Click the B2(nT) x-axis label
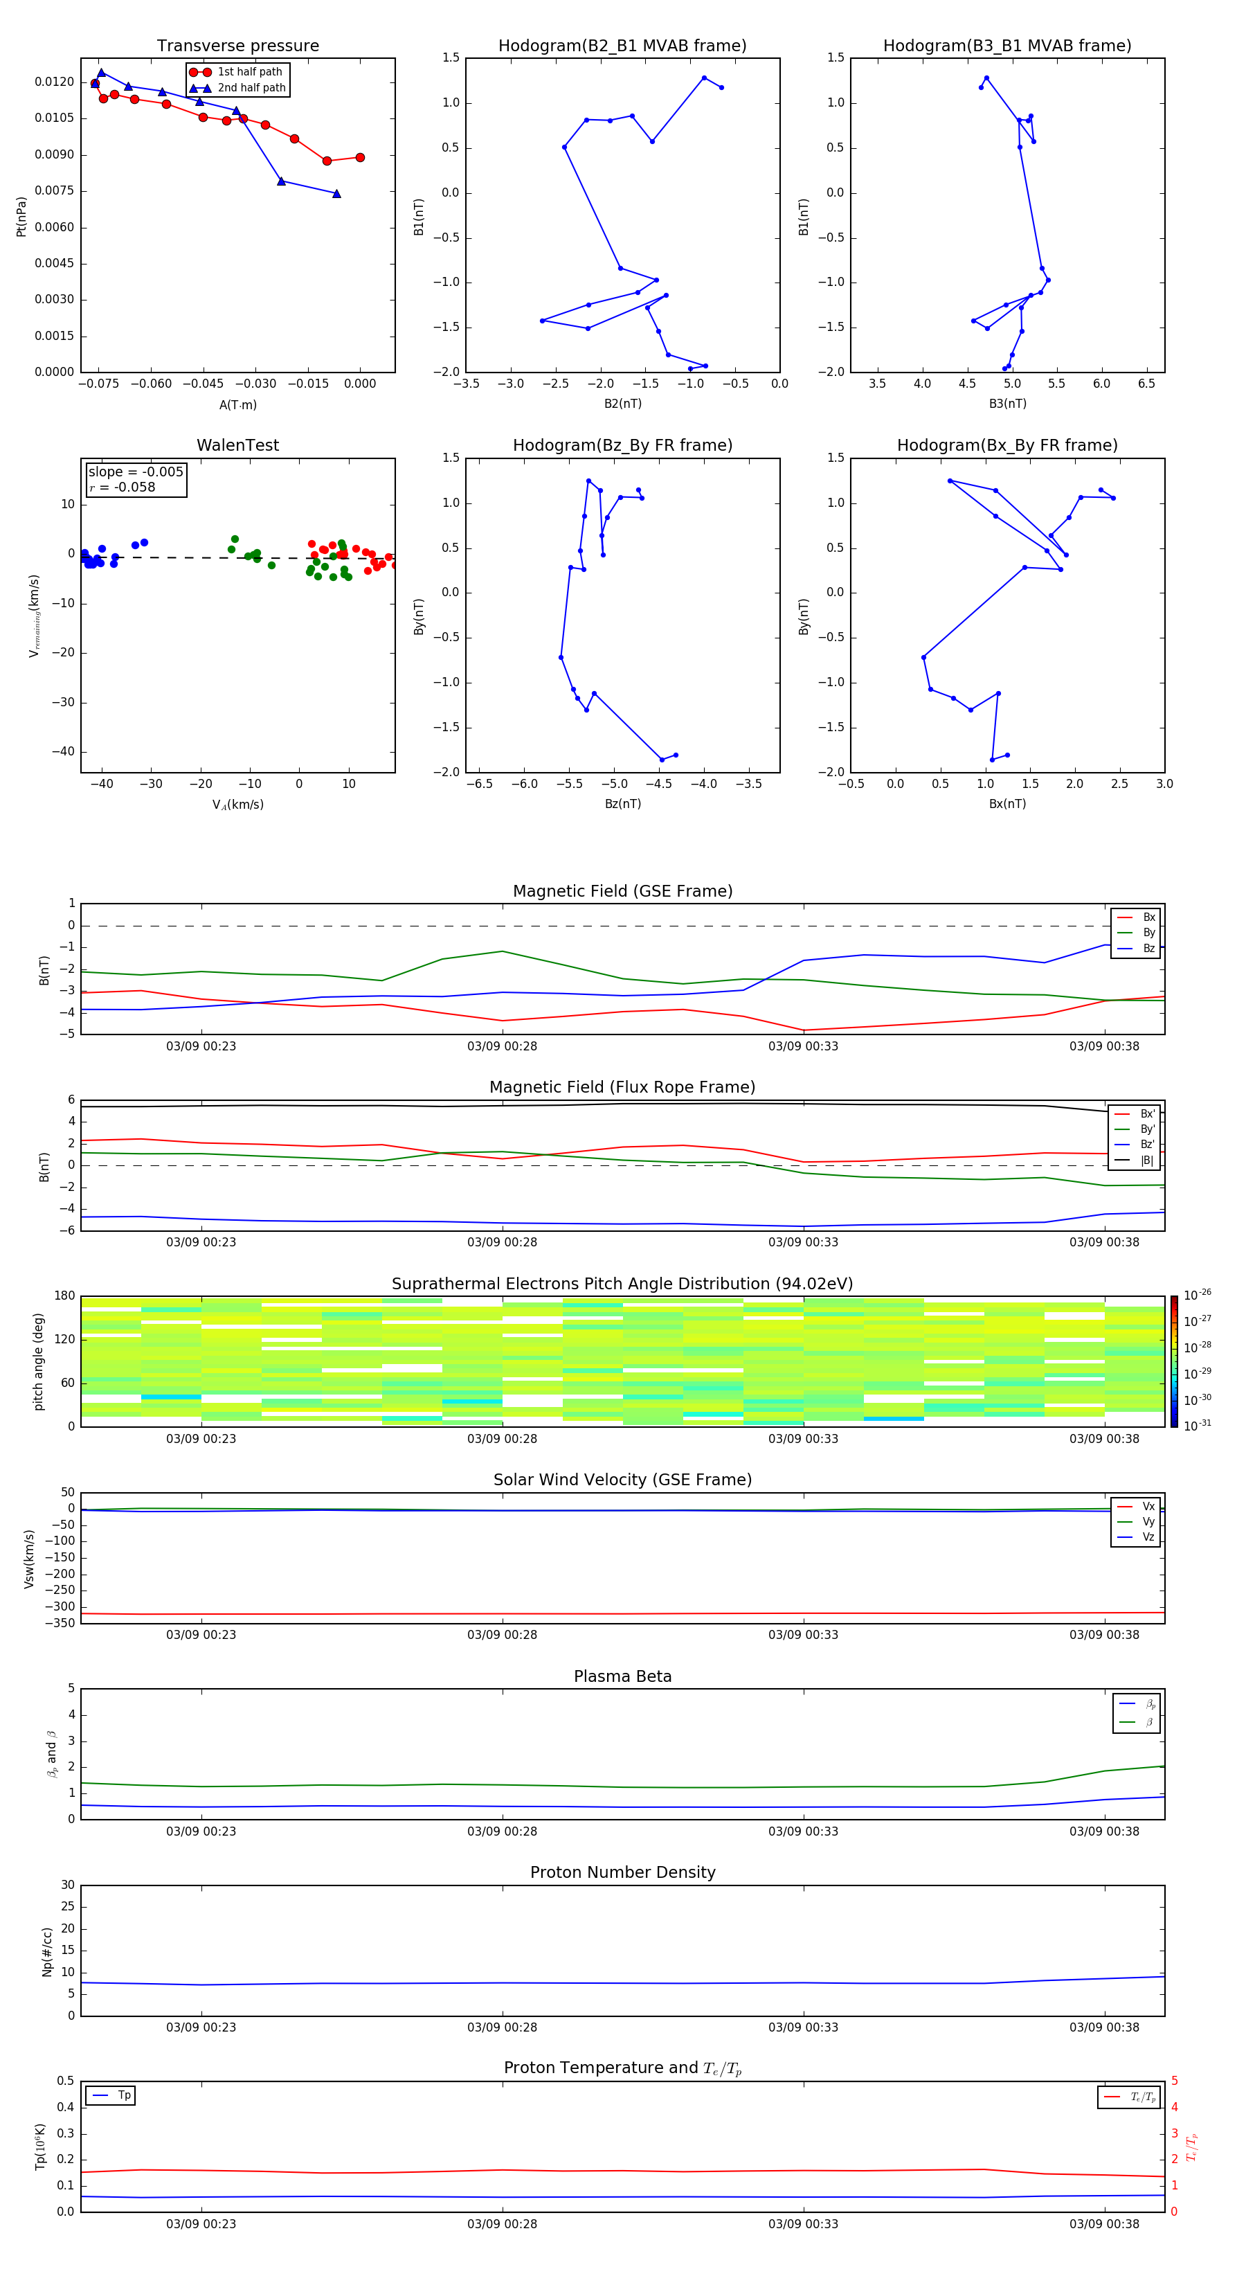 (x=622, y=404)
